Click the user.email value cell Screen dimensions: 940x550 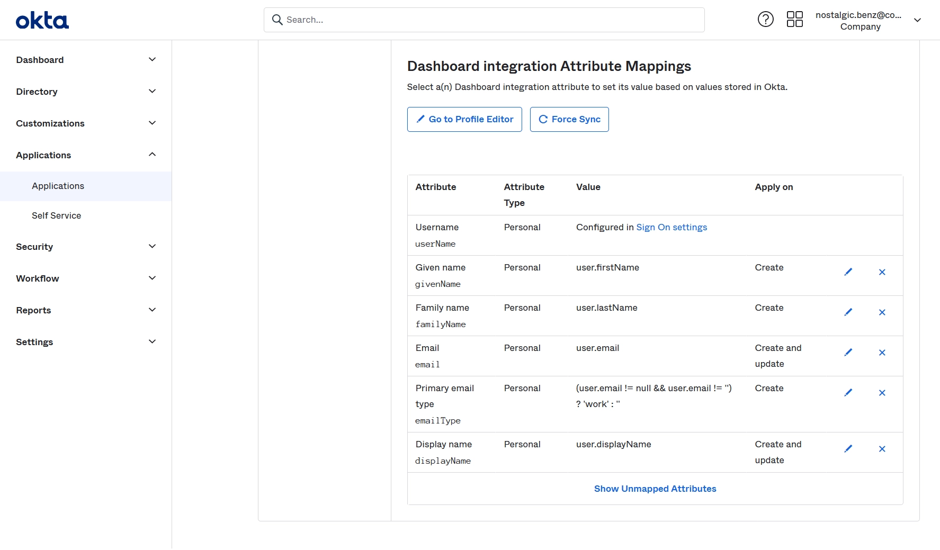597,348
